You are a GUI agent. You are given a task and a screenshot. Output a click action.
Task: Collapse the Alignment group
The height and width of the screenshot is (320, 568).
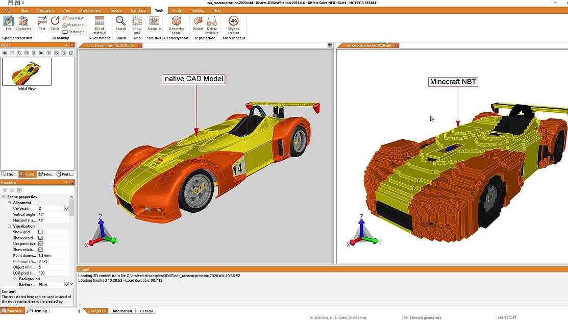coord(9,203)
